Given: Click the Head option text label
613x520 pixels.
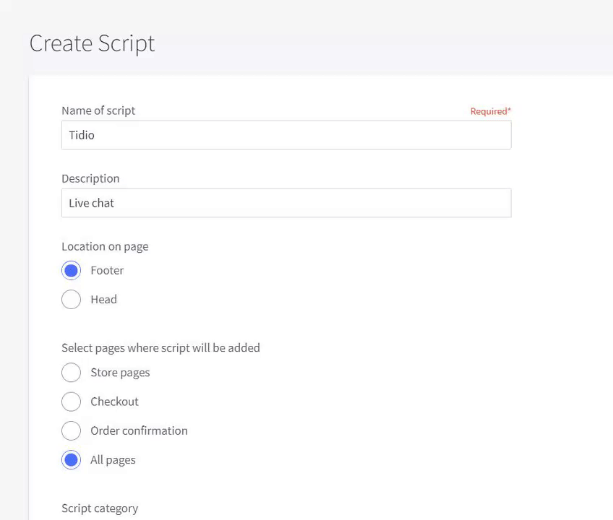Looking at the screenshot, I should point(103,299).
